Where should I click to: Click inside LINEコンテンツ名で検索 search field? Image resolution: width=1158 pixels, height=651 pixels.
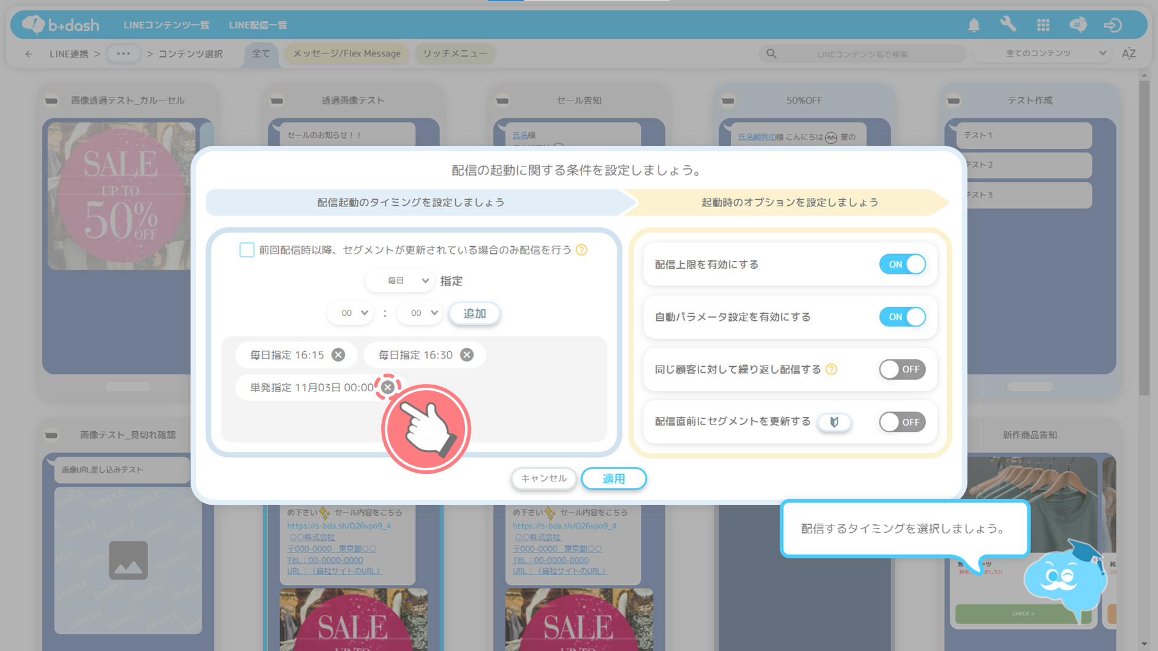tap(863, 54)
